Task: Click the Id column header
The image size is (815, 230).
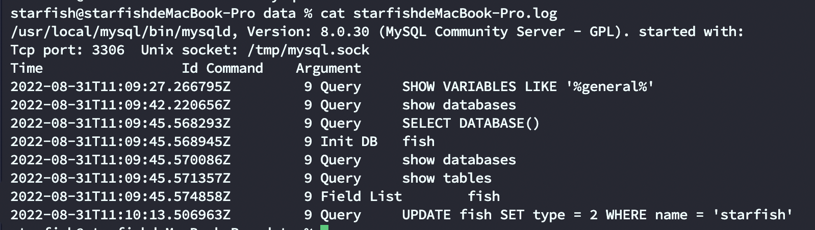Action: 190,68
